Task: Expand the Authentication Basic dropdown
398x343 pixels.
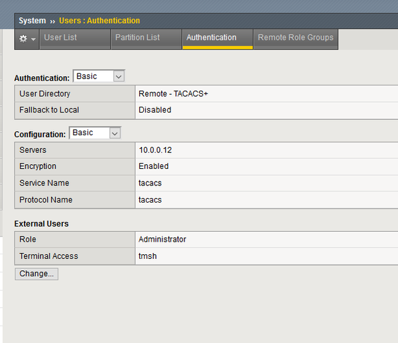Action: point(99,76)
